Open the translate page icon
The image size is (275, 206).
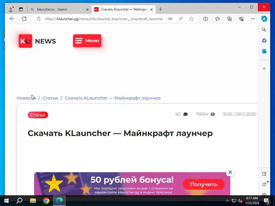point(170,19)
